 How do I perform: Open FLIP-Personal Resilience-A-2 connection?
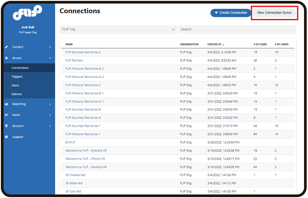click(x=84, y=77)
